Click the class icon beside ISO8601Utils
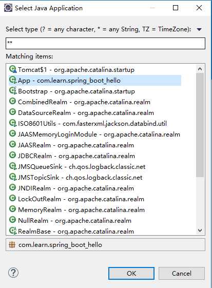This screenshot has width=212, height=288. click(x=13, y=123)
